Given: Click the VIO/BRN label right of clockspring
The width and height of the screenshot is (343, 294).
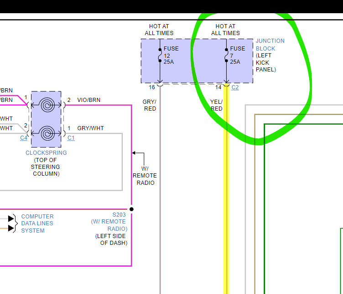Looking at the screenshot, I should pos(89,100).
